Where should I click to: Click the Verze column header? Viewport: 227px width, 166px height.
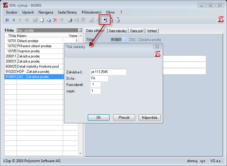70,36
